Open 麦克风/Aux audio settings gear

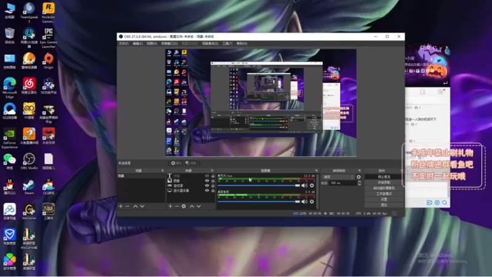[312, 186]
